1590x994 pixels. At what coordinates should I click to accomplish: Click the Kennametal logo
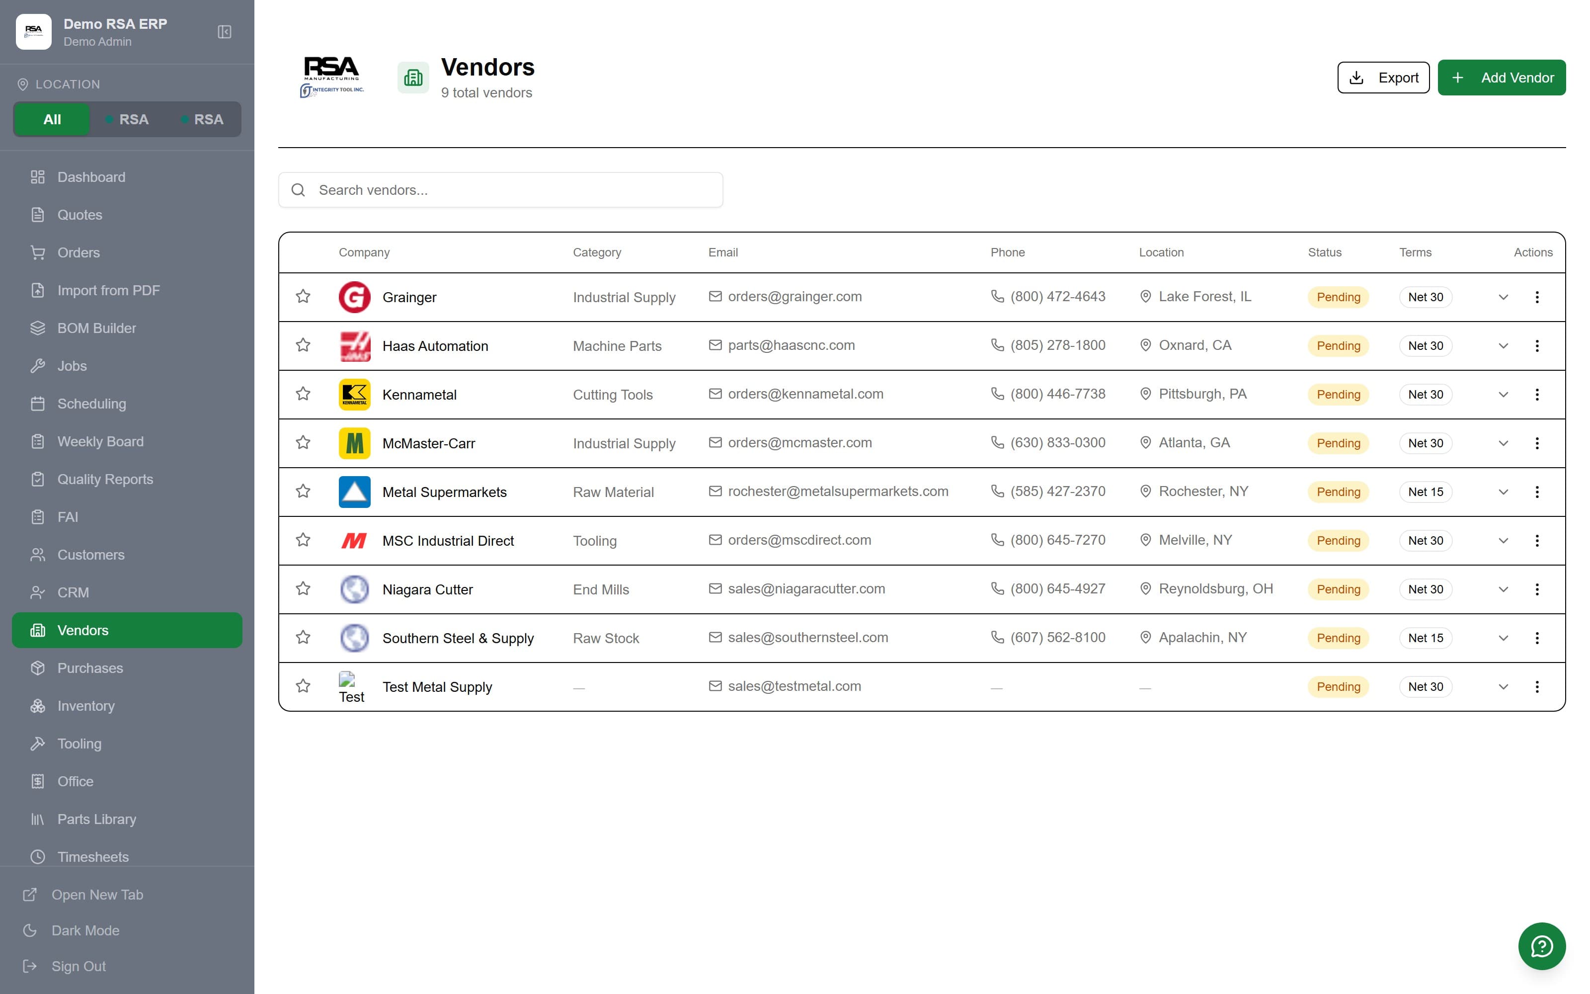[354, 395]
